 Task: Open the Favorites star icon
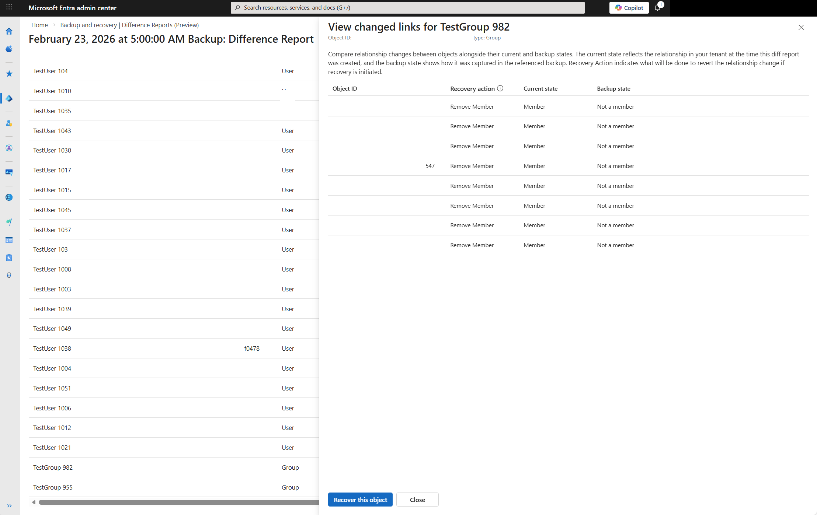point(9,74)
